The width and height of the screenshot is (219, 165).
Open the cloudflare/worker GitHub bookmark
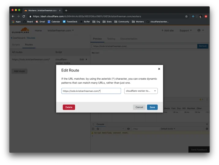coord(157,22)
